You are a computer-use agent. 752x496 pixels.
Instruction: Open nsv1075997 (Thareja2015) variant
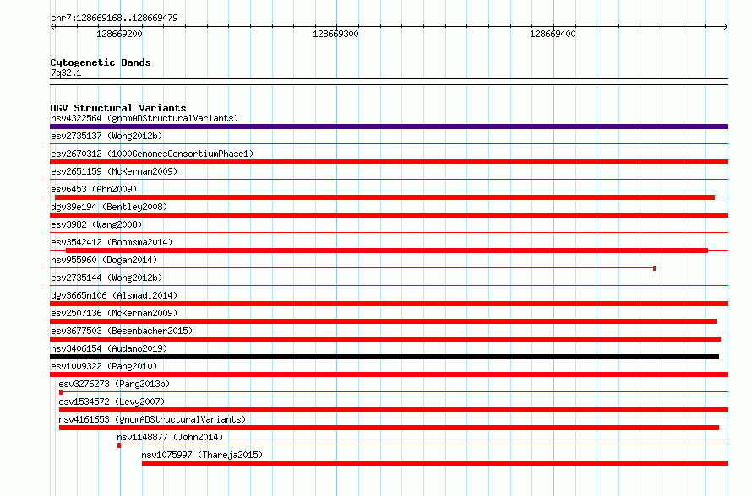point(202,455)
